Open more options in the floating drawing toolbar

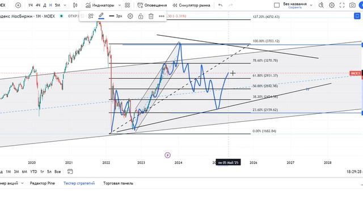click(162, 16)
